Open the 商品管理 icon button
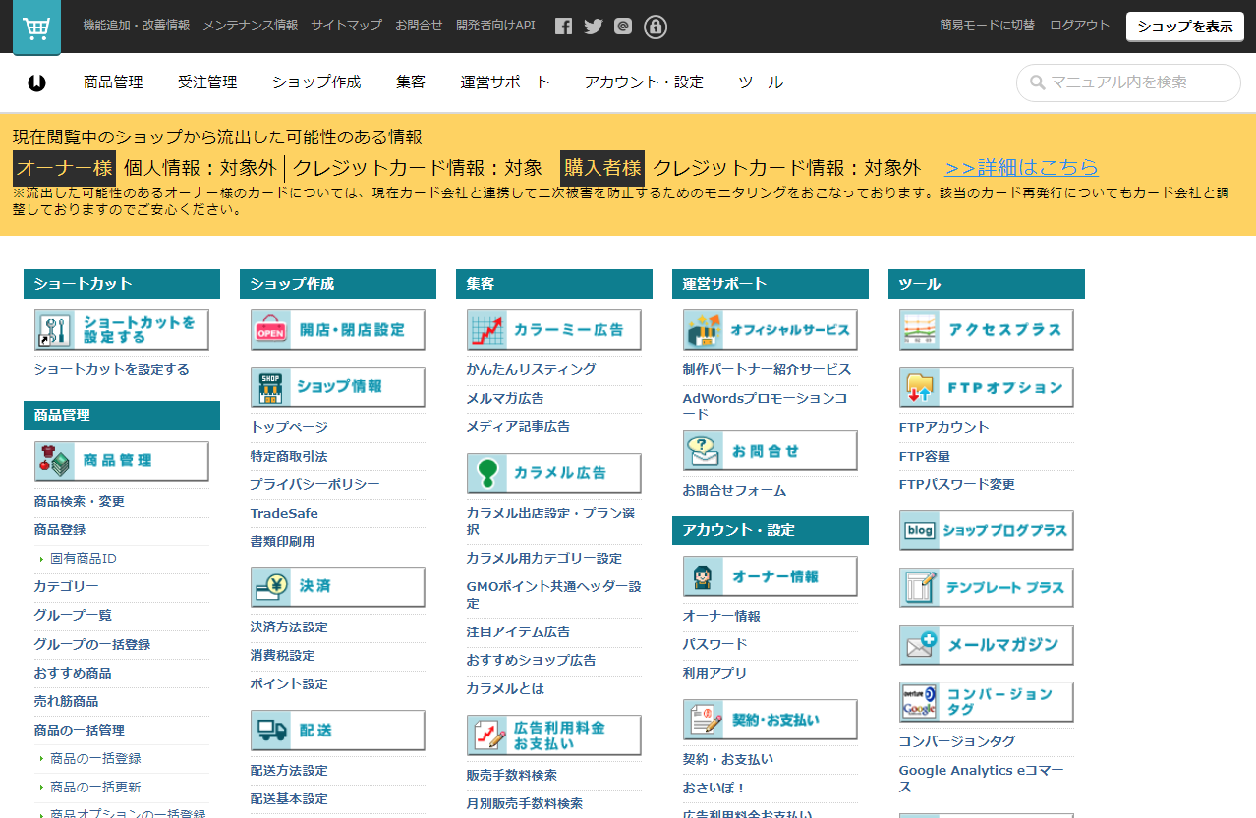Image resolution: width=1256 pixels, height=818 pixels. coord(121,461)
